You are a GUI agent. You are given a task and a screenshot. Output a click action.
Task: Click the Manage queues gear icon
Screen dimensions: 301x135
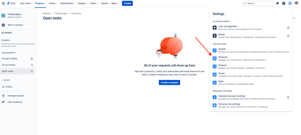click(3, 95)
